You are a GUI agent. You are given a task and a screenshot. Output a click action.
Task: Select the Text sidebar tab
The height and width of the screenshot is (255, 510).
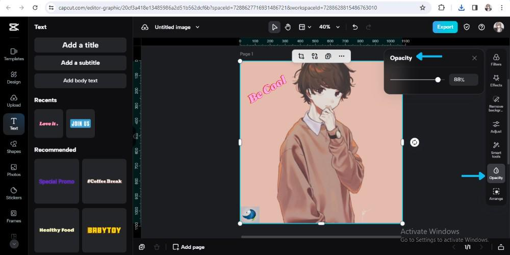click(x=14, y=124)
